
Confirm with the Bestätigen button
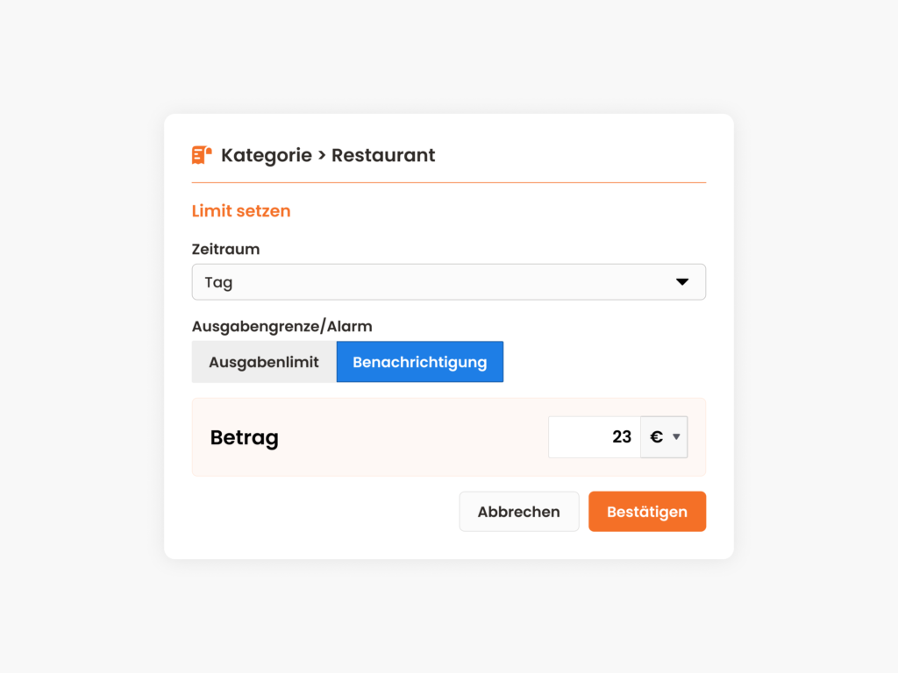(647, 512)
